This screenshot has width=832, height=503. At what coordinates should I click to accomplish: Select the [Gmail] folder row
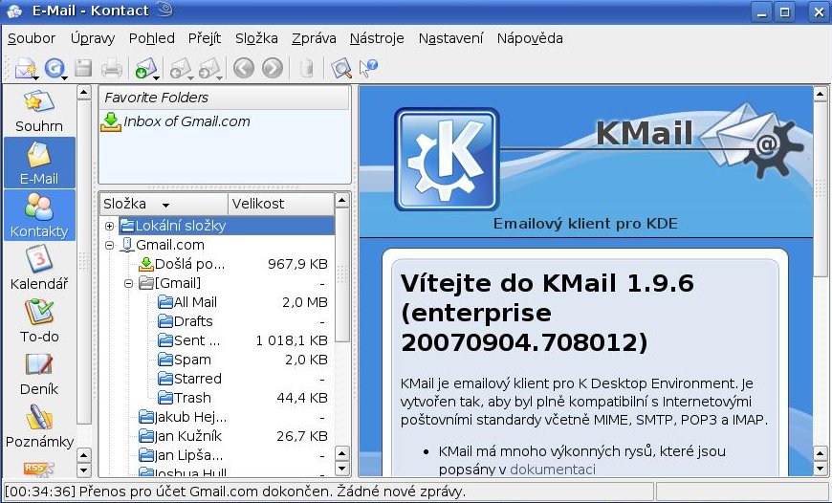point(170,283)
